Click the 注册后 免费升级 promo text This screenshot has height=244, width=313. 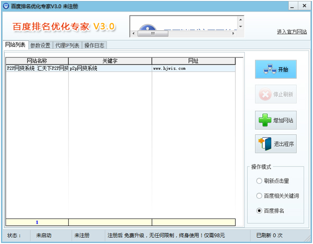click(166, 236)
